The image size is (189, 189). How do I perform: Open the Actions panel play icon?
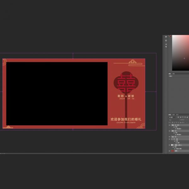[x=166, y=37]
